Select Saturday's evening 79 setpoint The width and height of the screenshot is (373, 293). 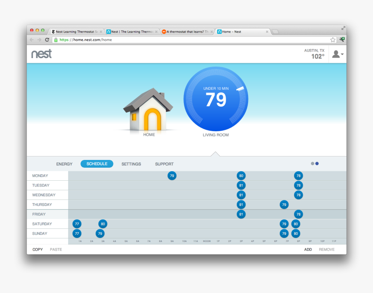click(x=284, y=224)
